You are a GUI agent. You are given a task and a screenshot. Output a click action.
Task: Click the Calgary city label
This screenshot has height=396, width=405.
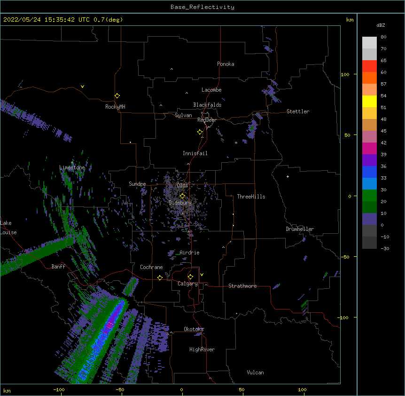point(187,284)
